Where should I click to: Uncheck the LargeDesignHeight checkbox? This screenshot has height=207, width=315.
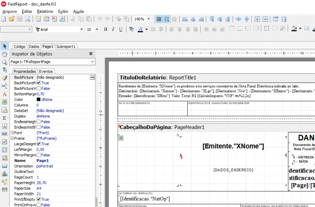pyautogui.click(x=39, y=144)
